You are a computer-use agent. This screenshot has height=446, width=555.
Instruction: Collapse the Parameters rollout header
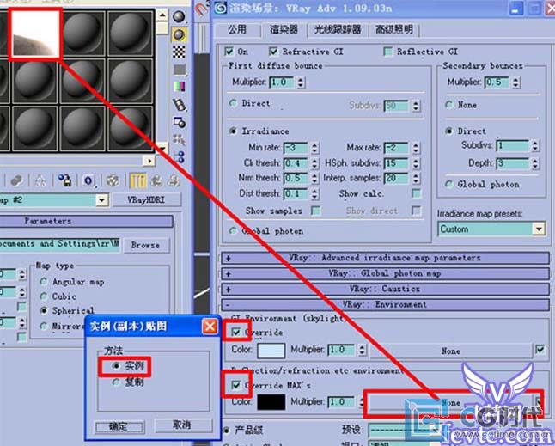click(x=87, y=221)
